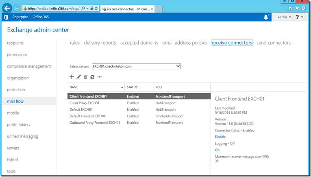Open the recipients section in sidebar

[15, 43]
